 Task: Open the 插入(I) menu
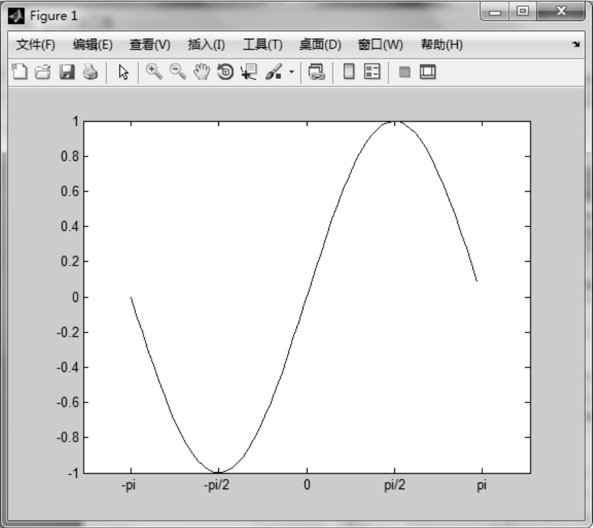tap(206, 45)
